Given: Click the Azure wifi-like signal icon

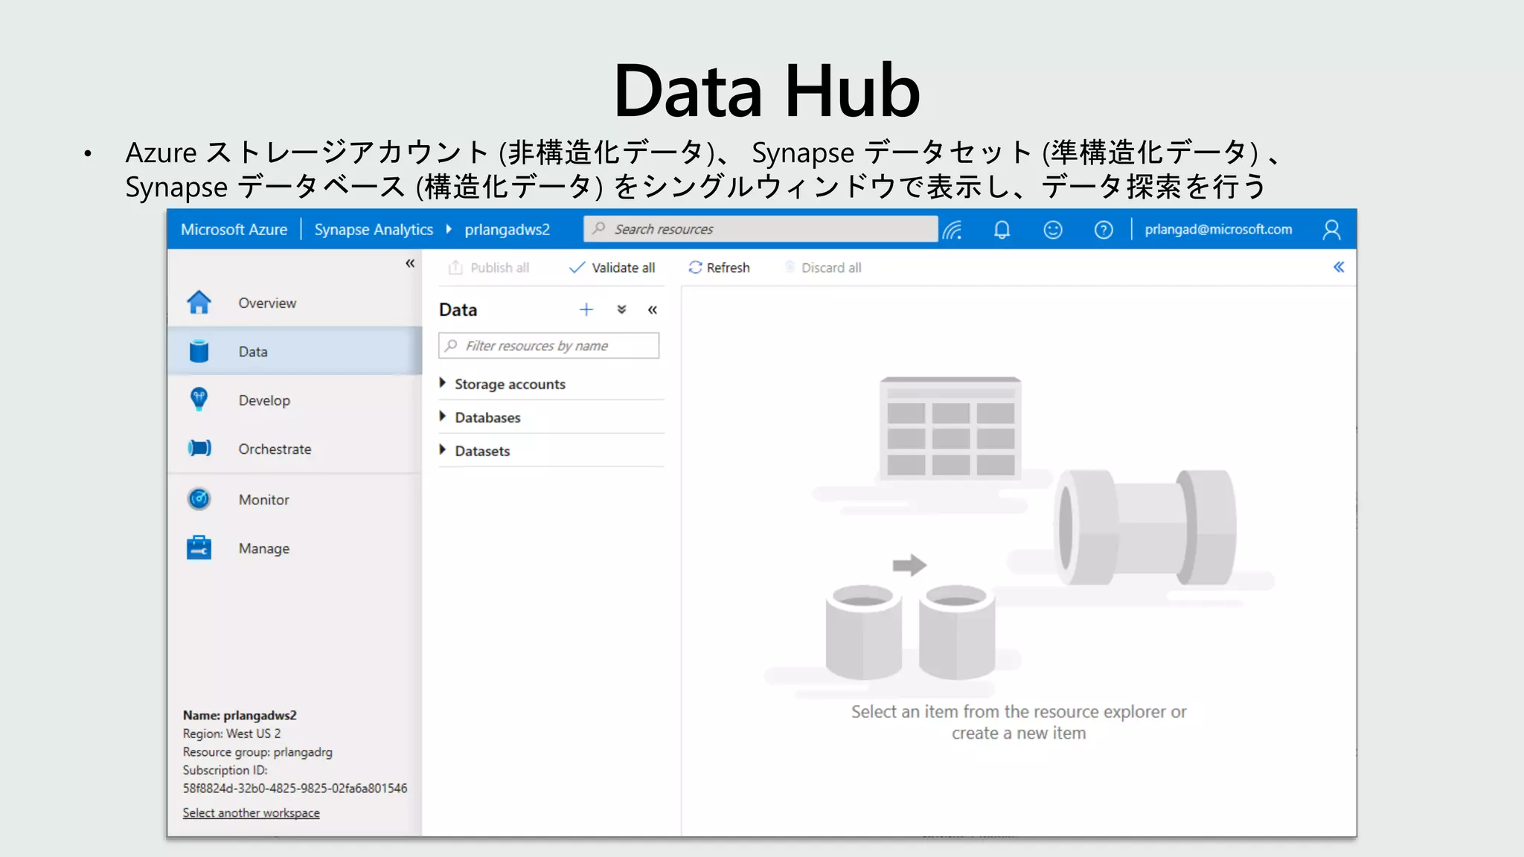Looking at the screenshot, I should click(x=952, y=230).
